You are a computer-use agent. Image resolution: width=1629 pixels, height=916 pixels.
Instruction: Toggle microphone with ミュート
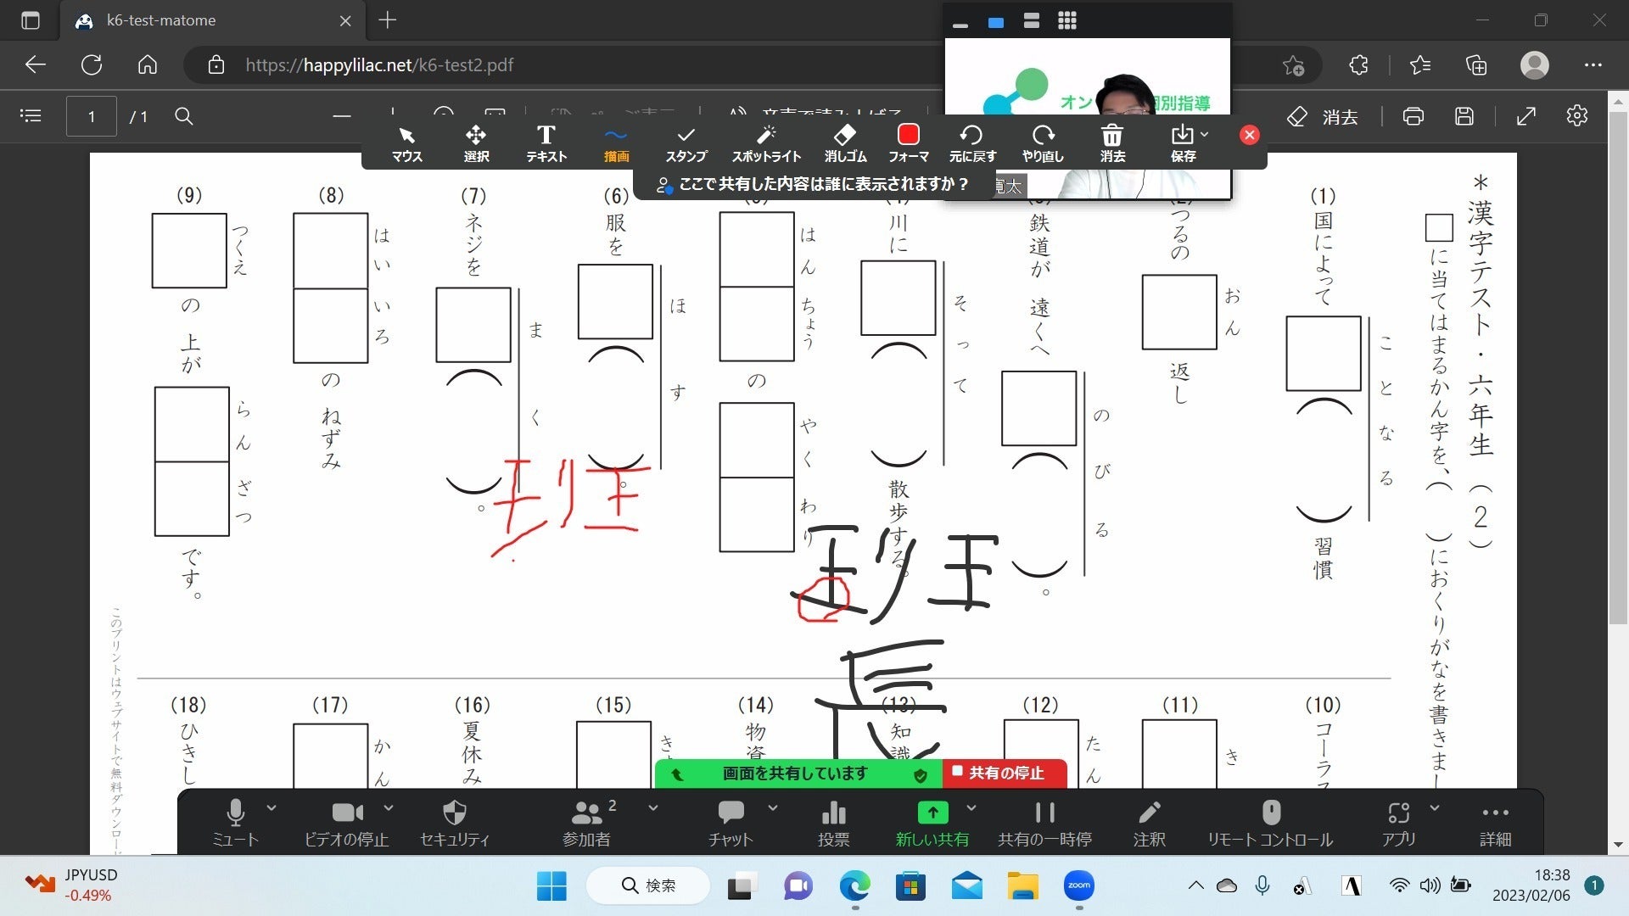pos(235,823)
